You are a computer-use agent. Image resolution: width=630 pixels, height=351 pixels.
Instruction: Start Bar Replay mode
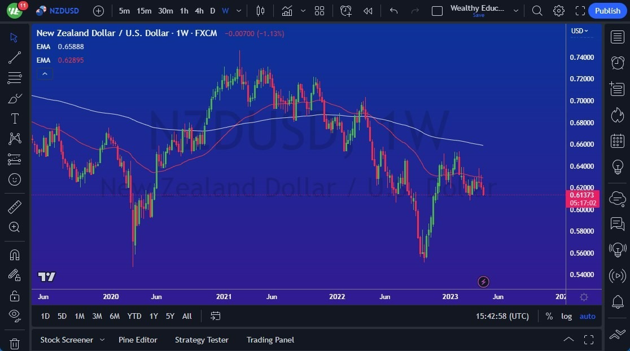tap(368, 11)
